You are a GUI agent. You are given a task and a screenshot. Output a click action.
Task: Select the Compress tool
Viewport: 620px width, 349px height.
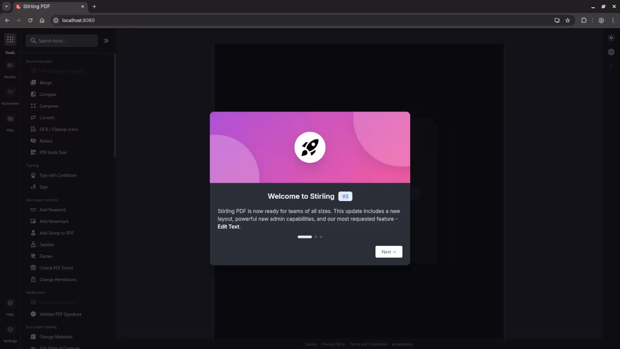point(48,106)
